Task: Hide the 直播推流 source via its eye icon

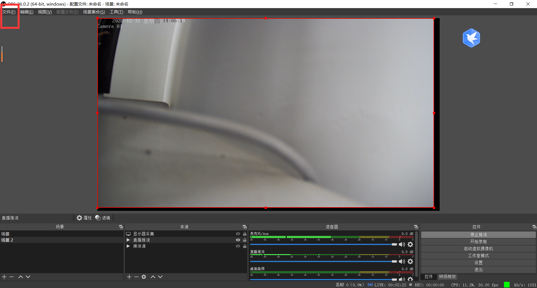Action: 238,240
